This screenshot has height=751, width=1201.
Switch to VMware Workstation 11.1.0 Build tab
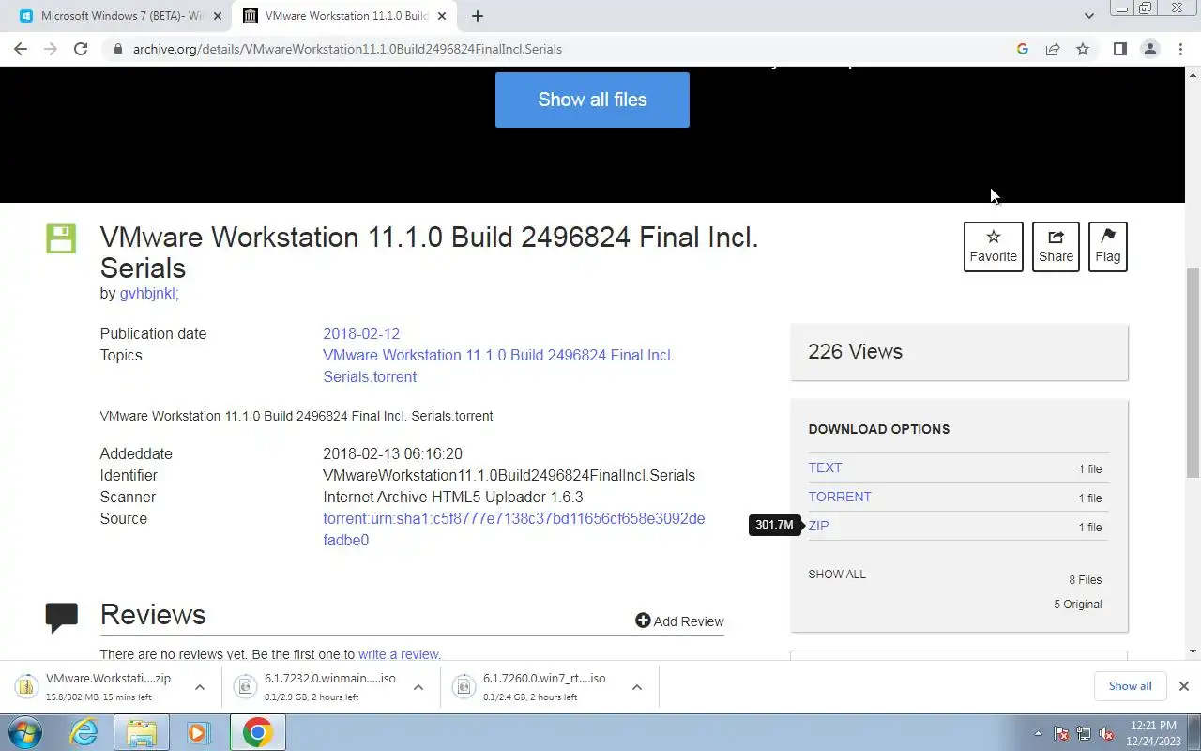coord(345,16)
